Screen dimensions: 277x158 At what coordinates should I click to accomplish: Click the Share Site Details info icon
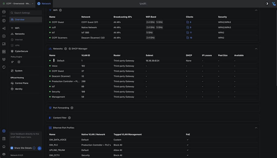34,148
